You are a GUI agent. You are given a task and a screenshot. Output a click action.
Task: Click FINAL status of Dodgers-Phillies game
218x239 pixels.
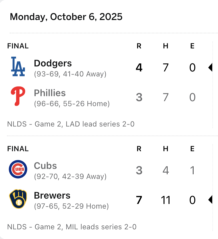click(x=18, y=46)
